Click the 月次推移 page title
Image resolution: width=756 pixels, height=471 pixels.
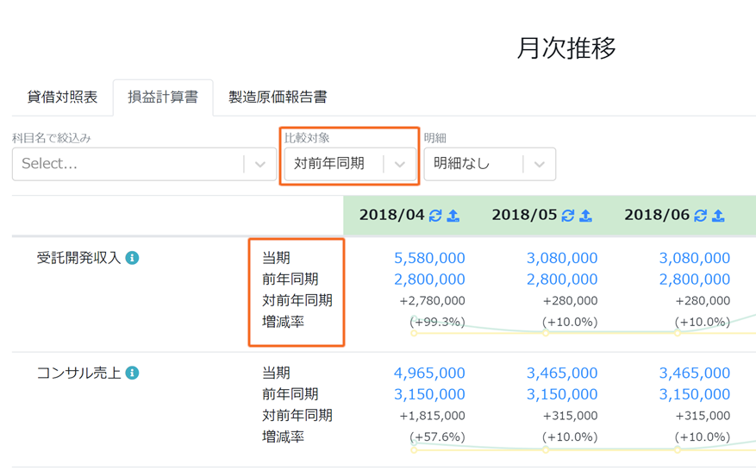pyautogui.click(x=566, y=48)
